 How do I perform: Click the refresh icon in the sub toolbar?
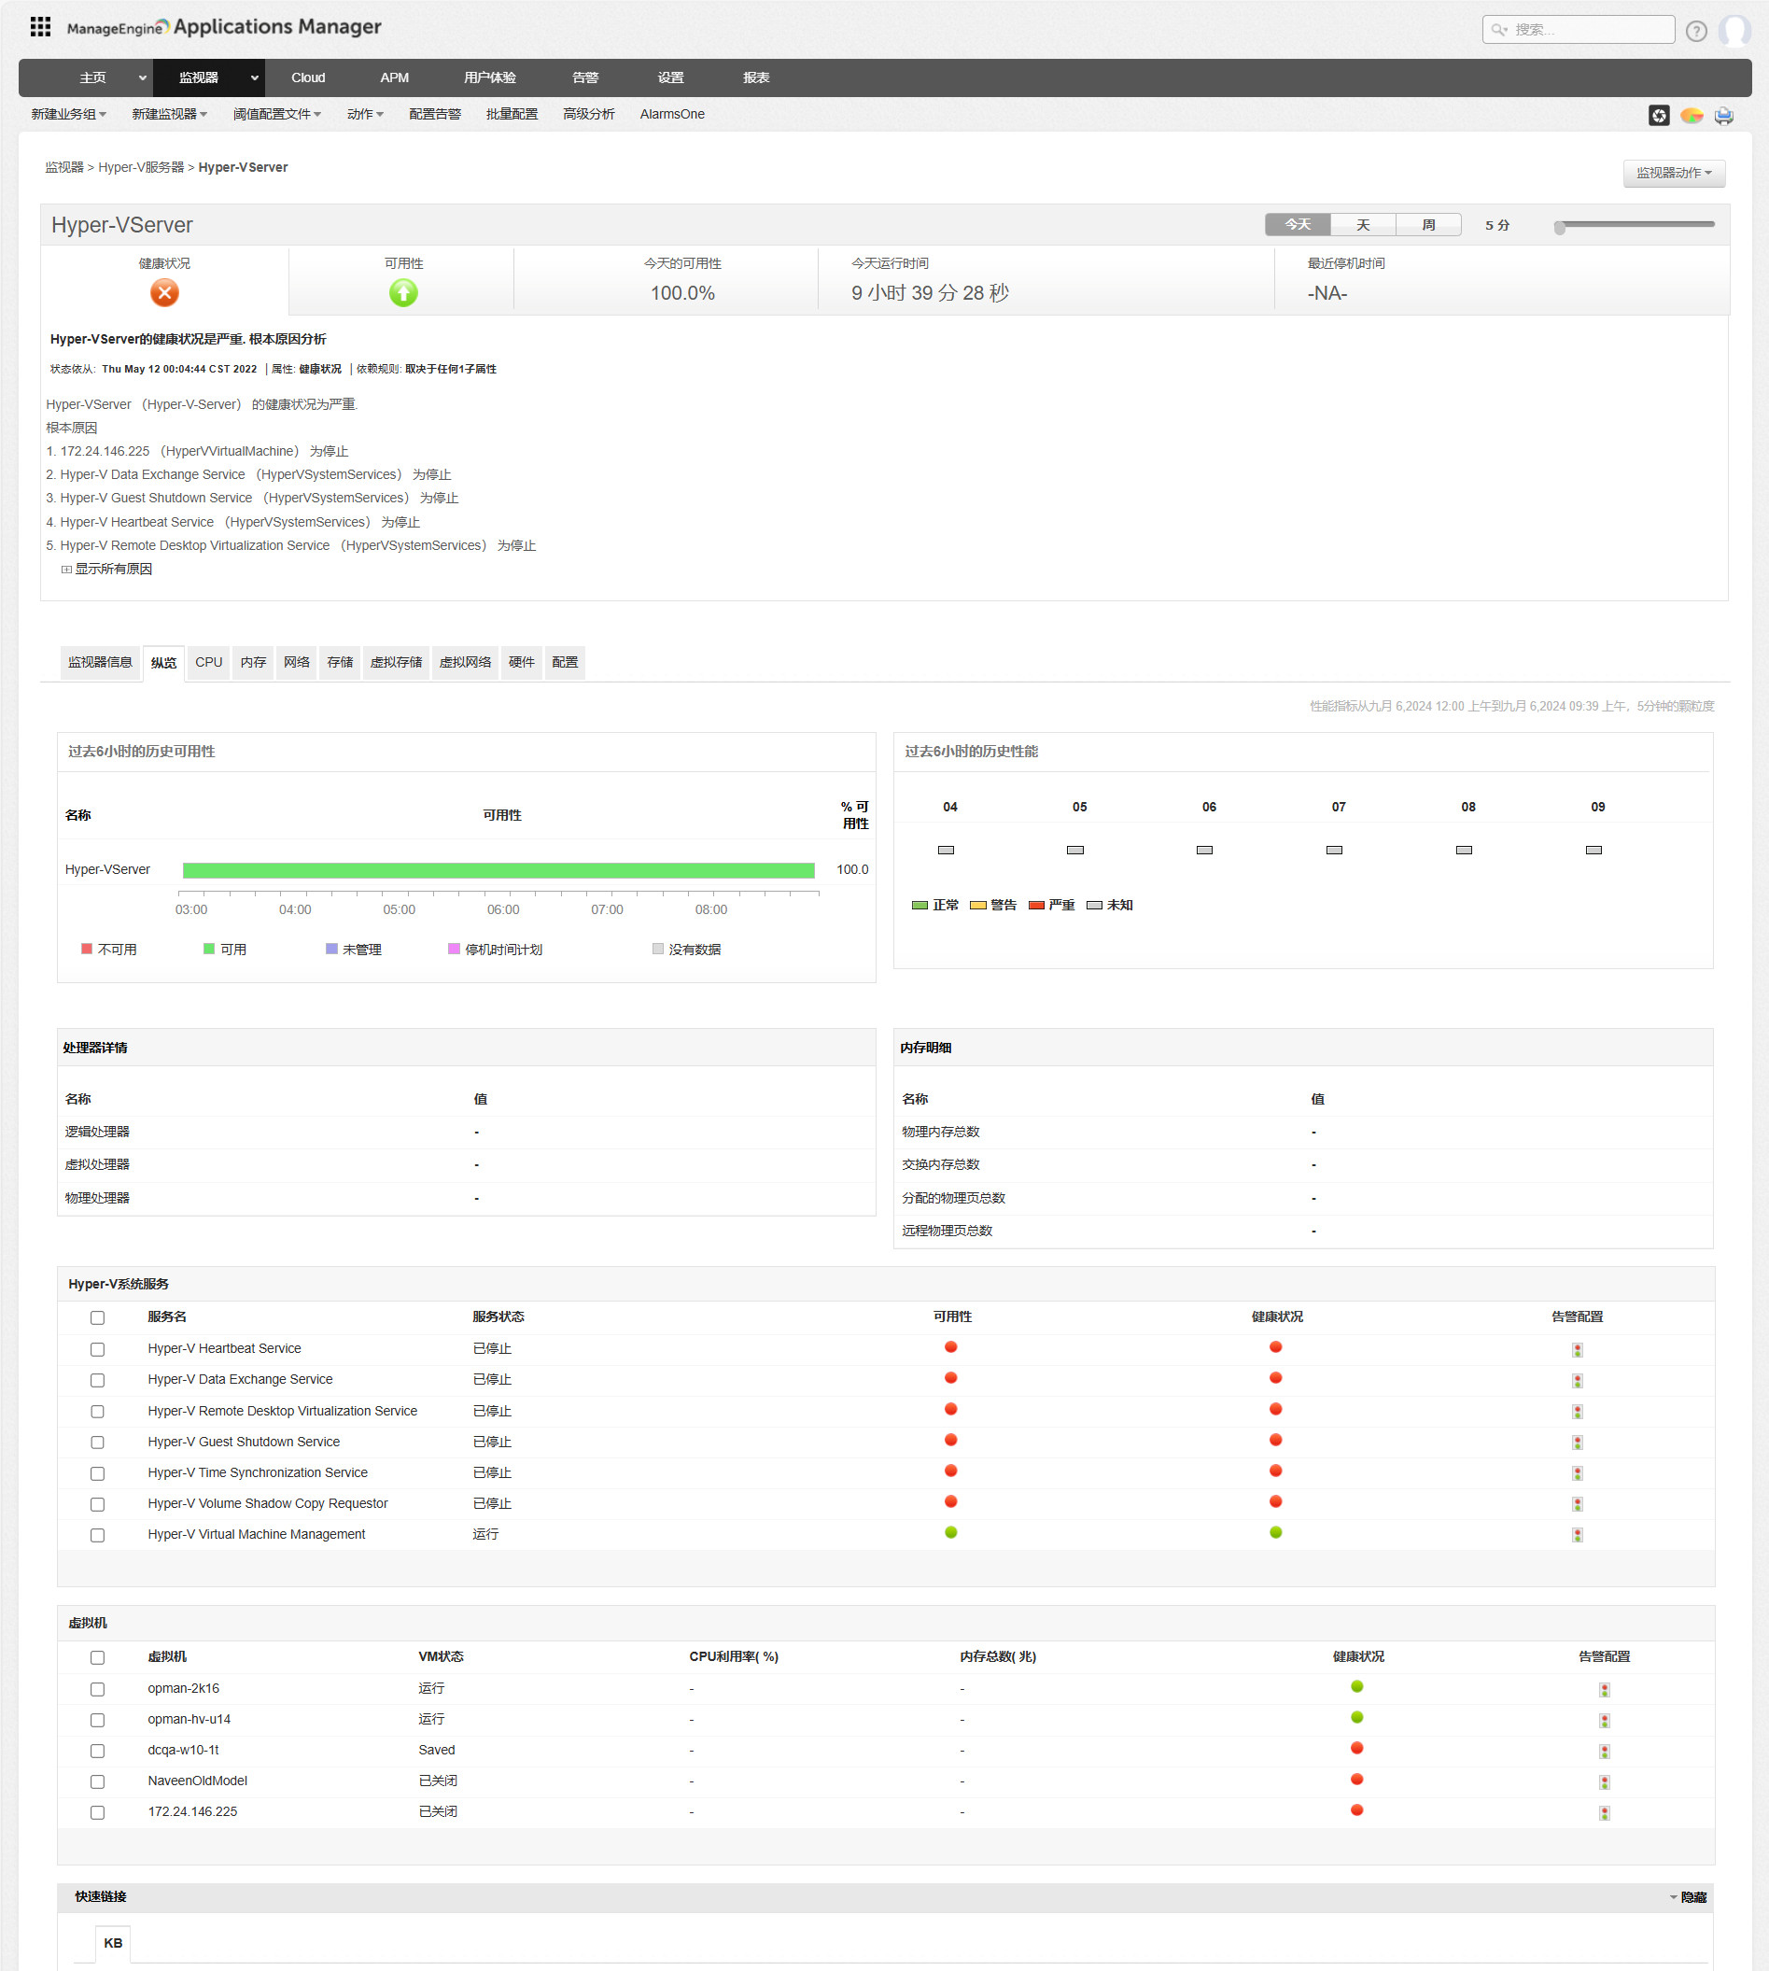(1659, 116)
